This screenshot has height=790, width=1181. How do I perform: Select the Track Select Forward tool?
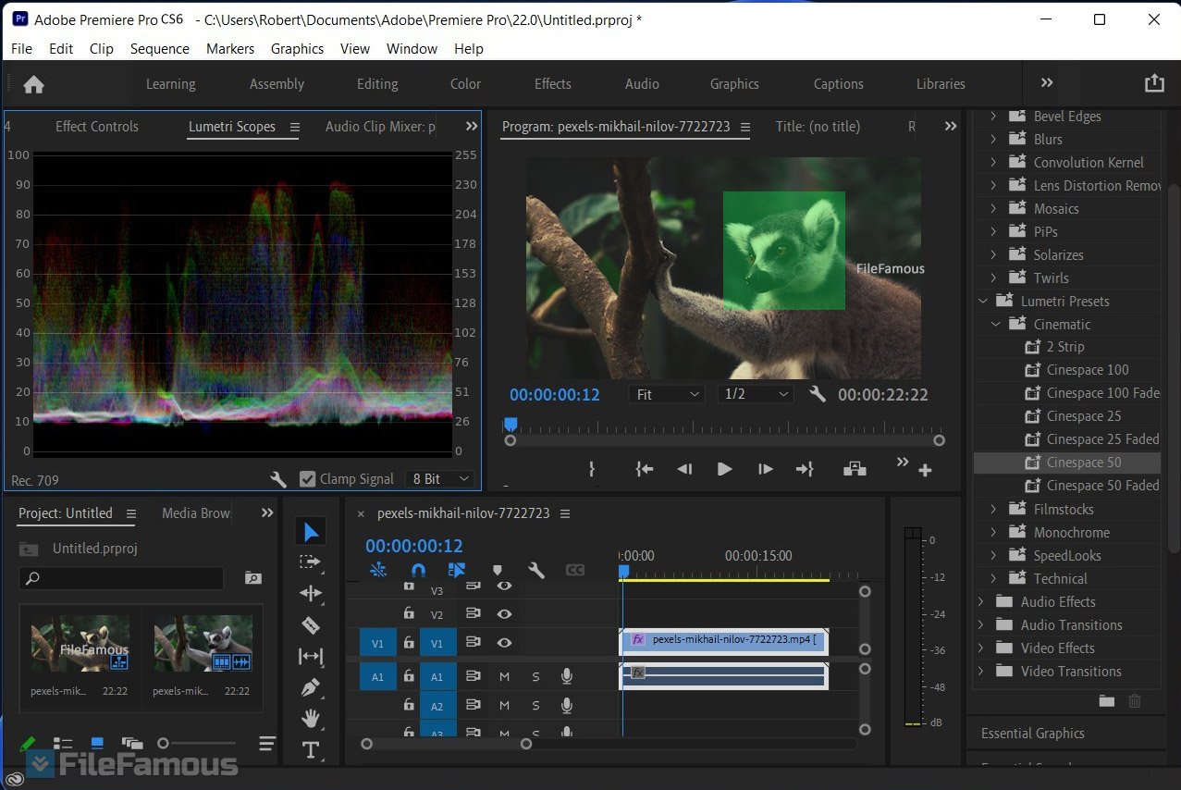[311, 562]
